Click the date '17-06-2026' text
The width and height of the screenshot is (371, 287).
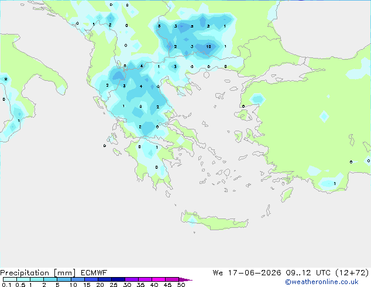click(255, 273)
